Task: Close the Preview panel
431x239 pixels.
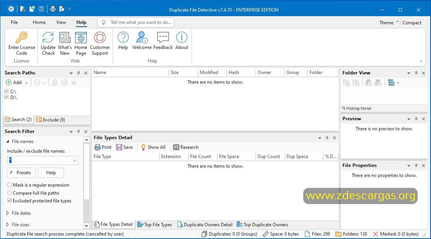Action: click(423, 119)
